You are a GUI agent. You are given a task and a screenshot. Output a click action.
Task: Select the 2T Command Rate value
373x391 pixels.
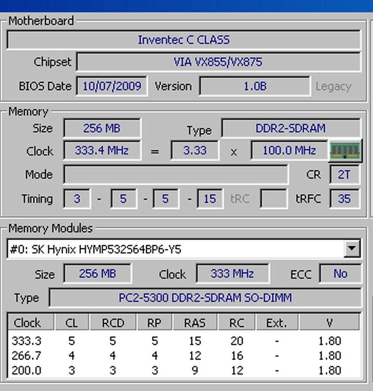tap(345, 174)
